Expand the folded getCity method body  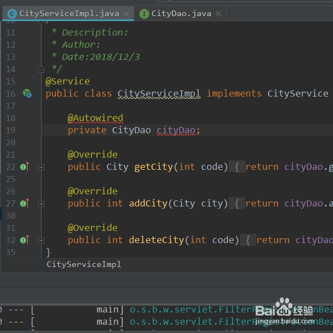point(41,167)
